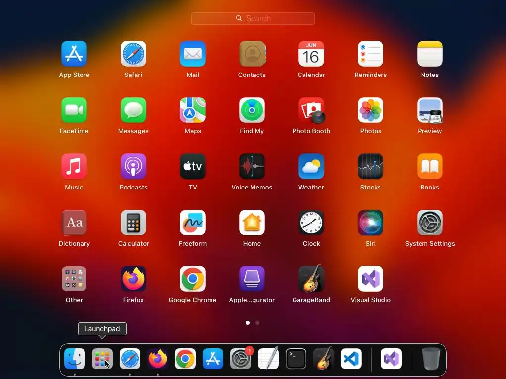
Task: Open Siri
Action: (371, 223)
